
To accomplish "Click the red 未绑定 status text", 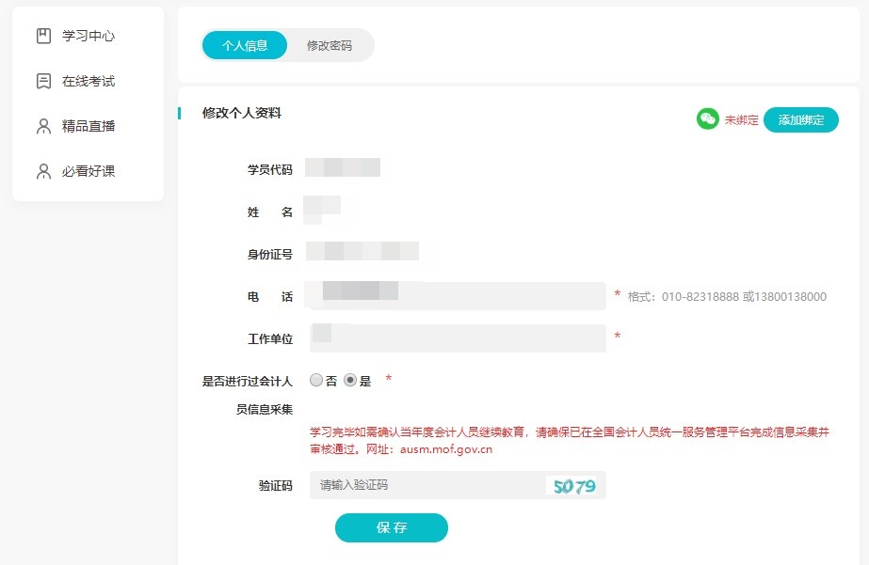I will pos(743,119).
